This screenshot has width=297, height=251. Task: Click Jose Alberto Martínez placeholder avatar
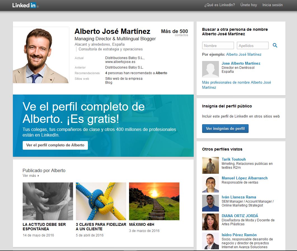tap(211, 69)
